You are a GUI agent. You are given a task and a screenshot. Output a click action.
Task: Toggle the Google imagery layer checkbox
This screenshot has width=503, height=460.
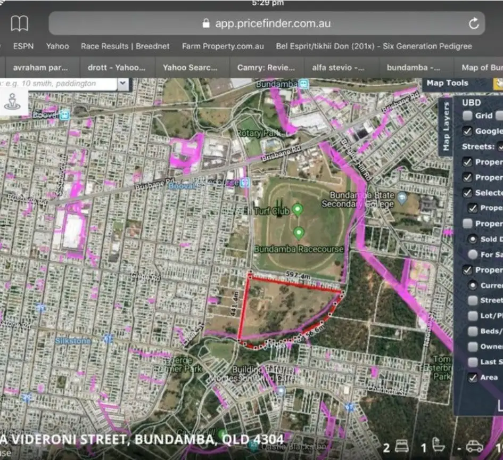coord(467,131)
